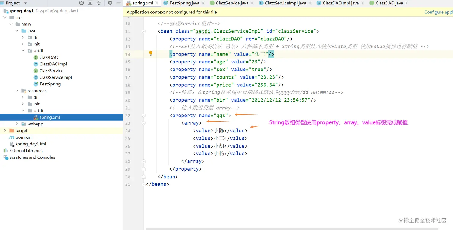453x230 pixels.
Task: Click the Configure application context link
Action: [438, 12]
